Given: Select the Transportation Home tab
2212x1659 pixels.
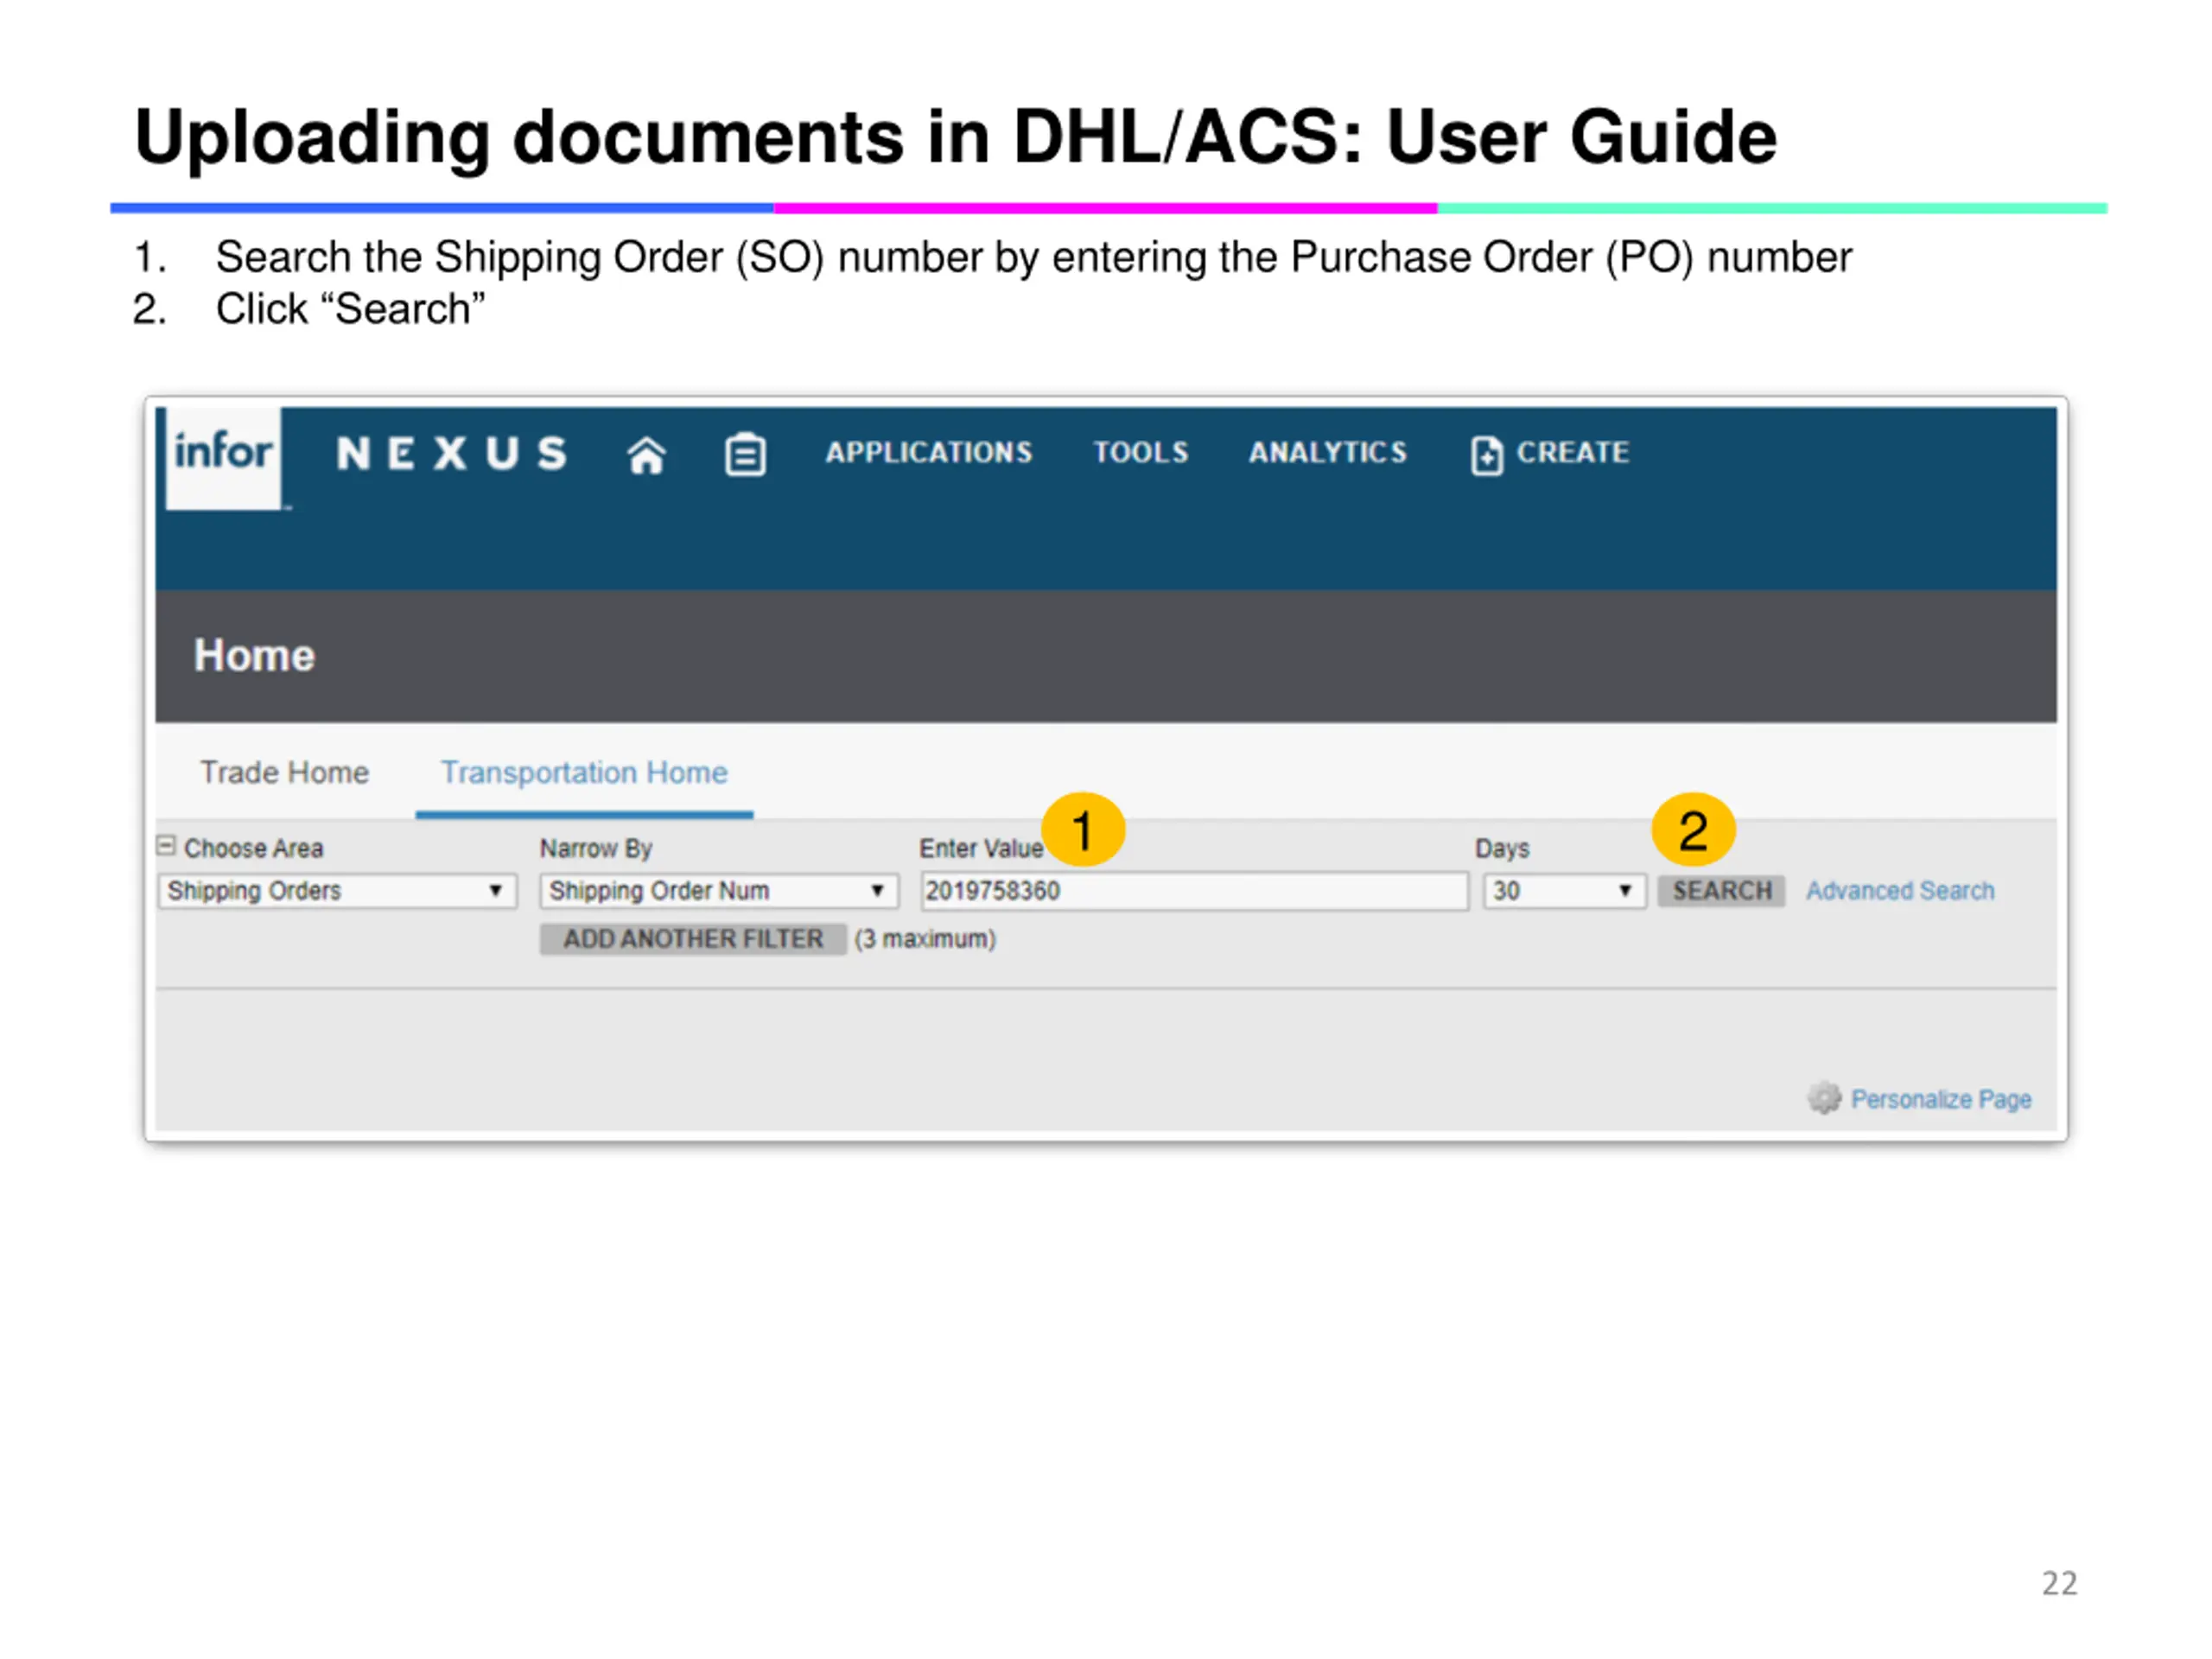Looking at the screenshot, I should 584,772.
